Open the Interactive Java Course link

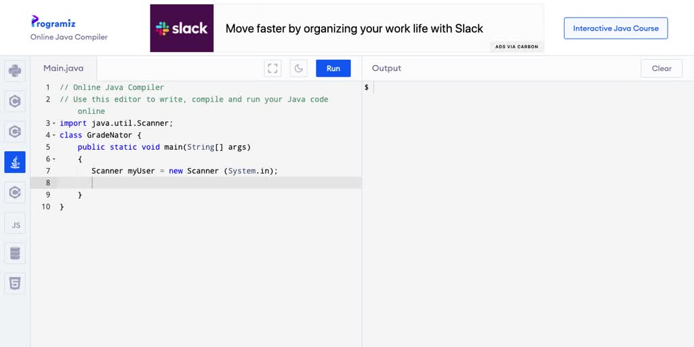tap(615, 28)
